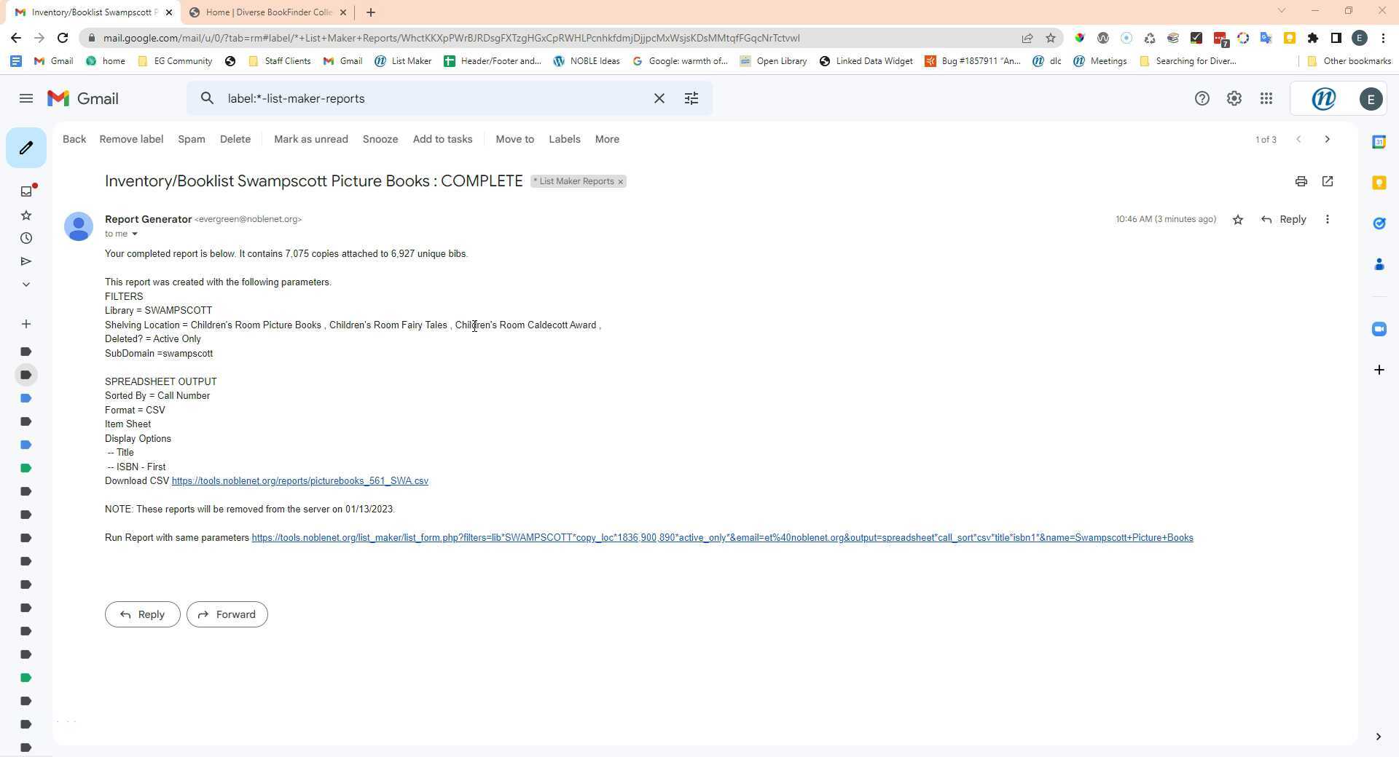1399x757 pixels.
Task: Open the Compose pencil icon
Action: [26, 148]
